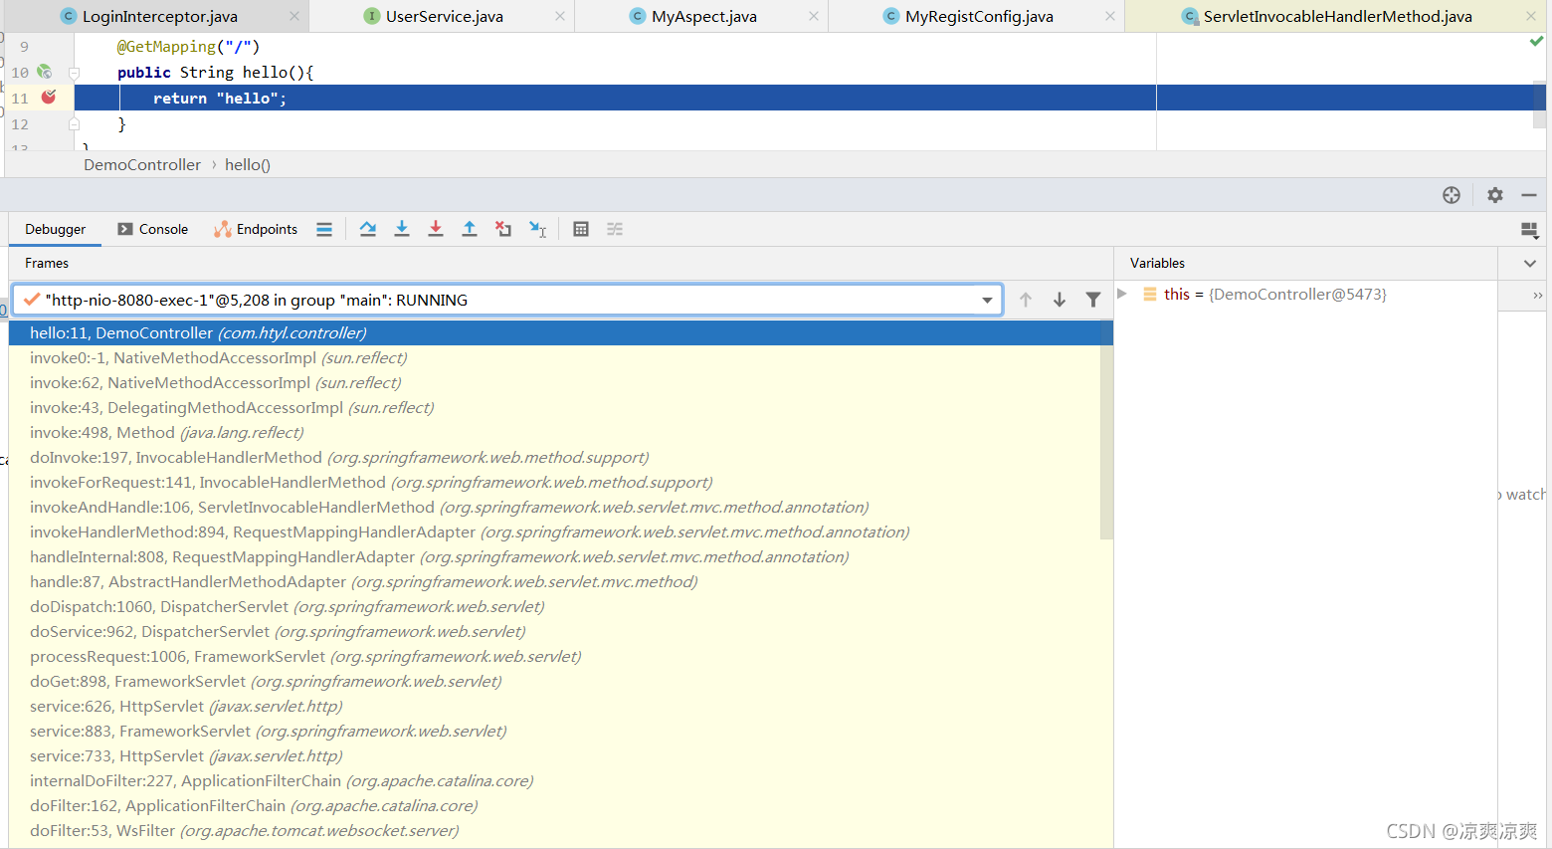Select frame invoke0:-1, NativeMethodAccessorImpl
The image size is (1552, 849).
555,357
